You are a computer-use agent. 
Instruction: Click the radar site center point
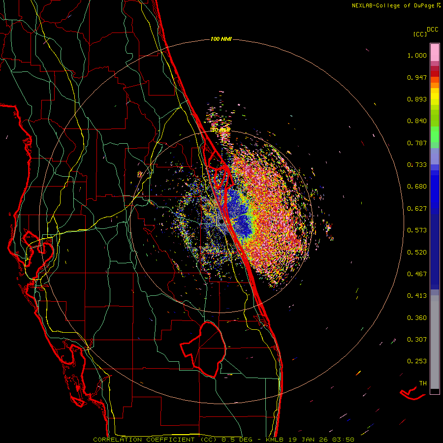pos(221,222)
